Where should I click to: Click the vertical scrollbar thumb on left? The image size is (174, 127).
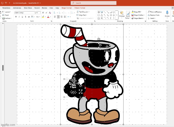point(3,68)
